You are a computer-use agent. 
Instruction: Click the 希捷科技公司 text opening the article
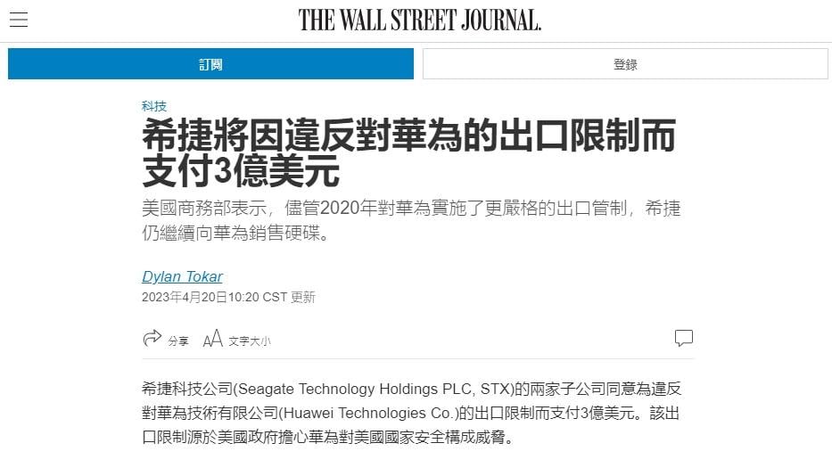[187, 389]
